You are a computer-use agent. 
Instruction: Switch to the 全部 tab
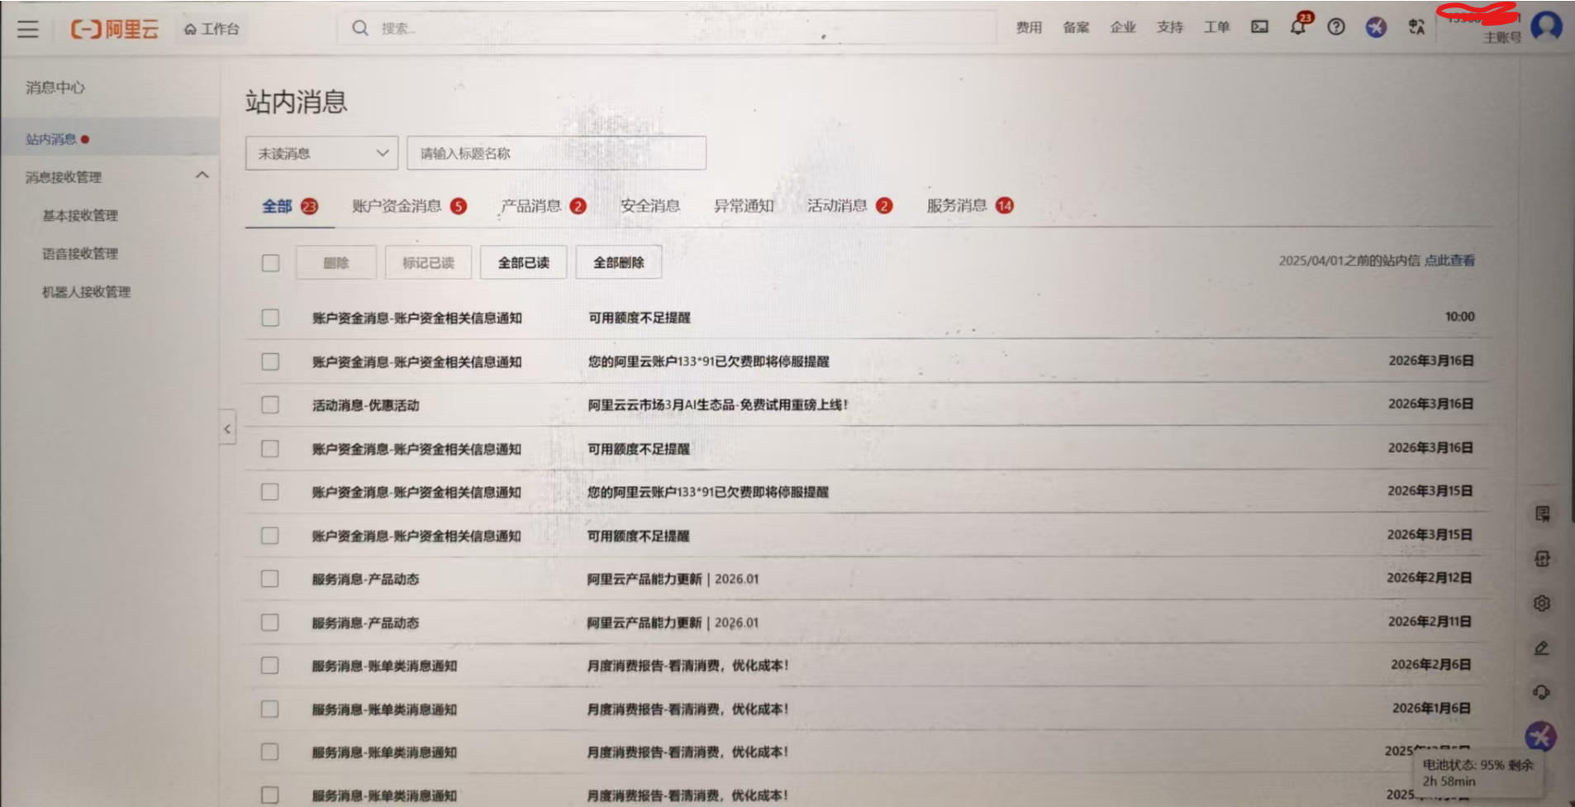(289, 206)
